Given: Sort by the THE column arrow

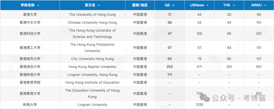Looking at the screenshot, I should pyautogui.click(x=234, y=5).
